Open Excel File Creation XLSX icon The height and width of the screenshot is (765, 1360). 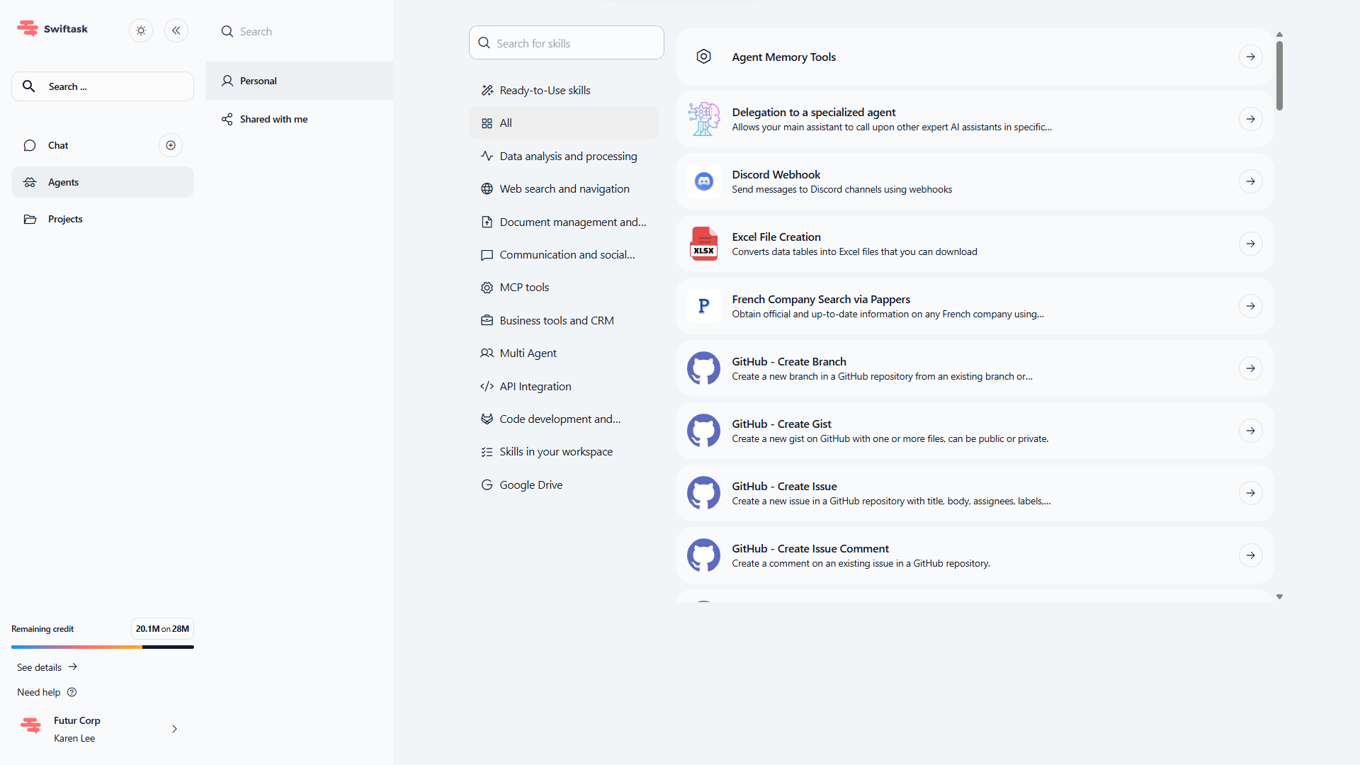(703, 244)
